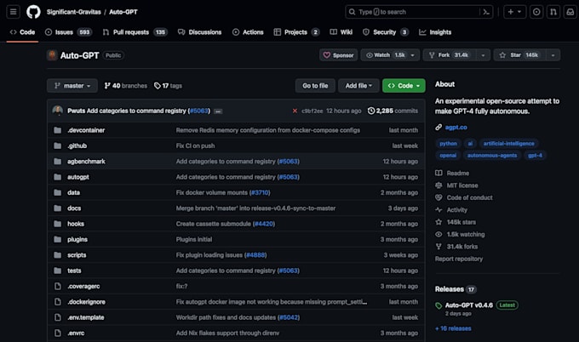579x342 pixels.
Task: Expand the Add file dropdown
Action: click(358, 86)
